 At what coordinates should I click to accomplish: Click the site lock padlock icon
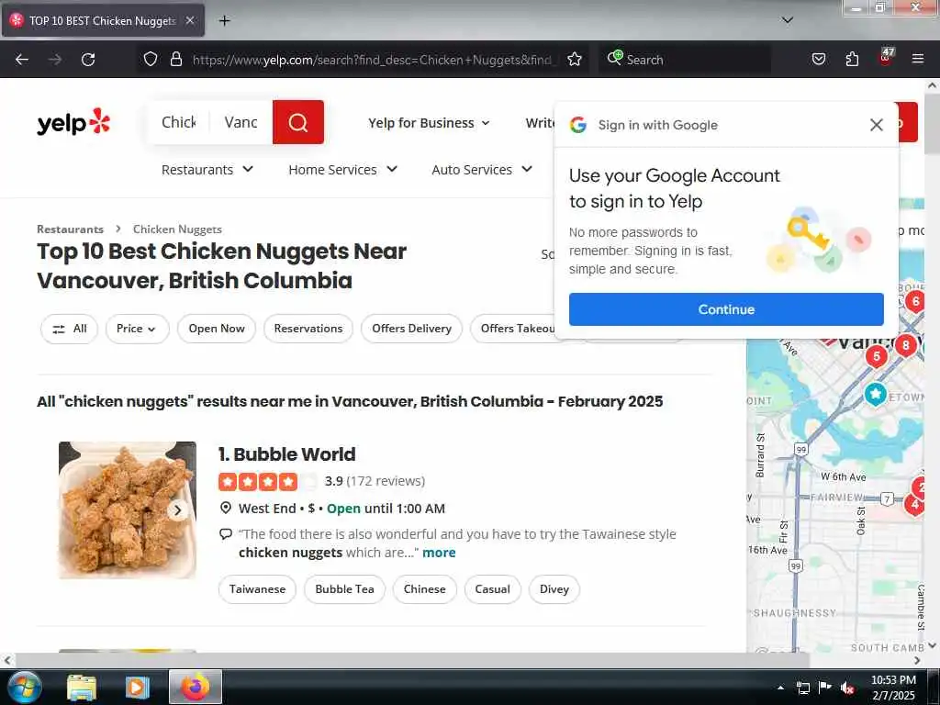(175, 60)
